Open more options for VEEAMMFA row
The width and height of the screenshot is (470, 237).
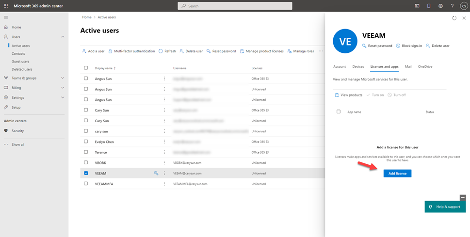coord(164,184)
